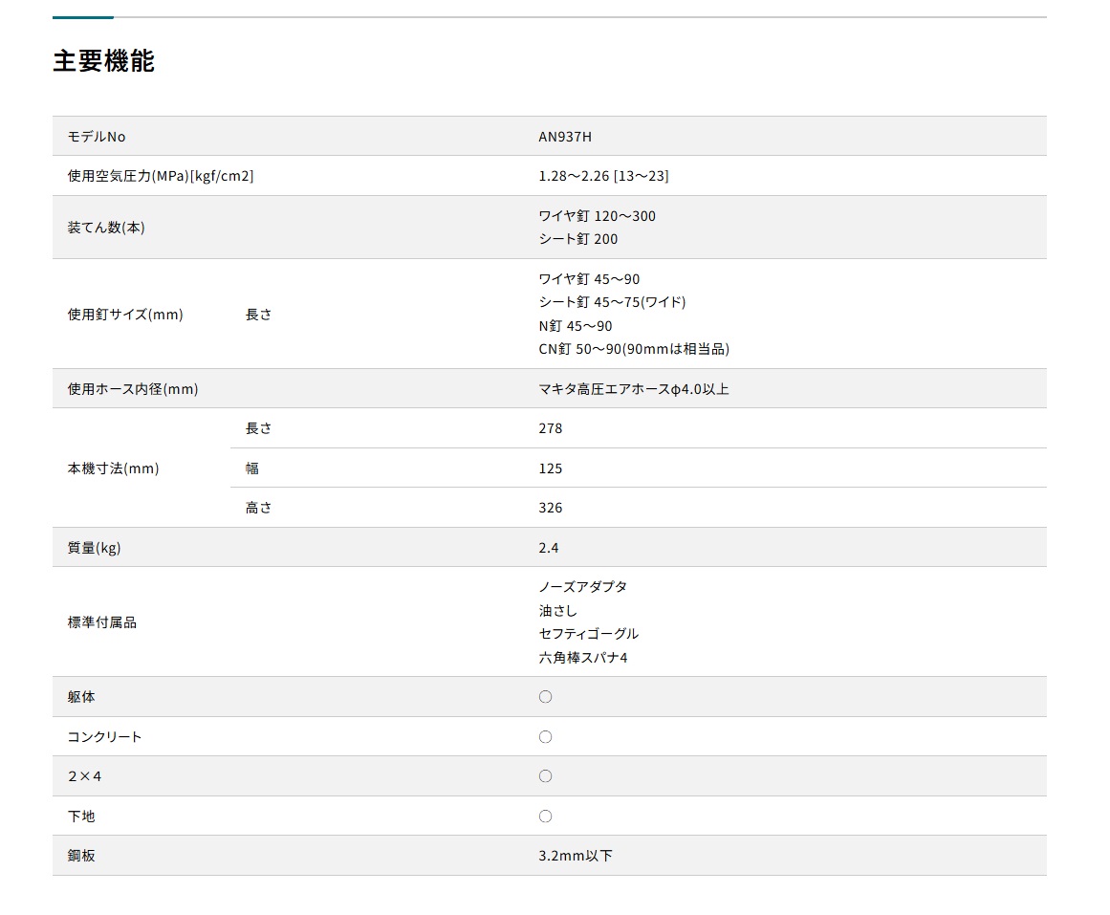
Task: Click the circle mark in the コンクリート row
Action: point(545,737)
